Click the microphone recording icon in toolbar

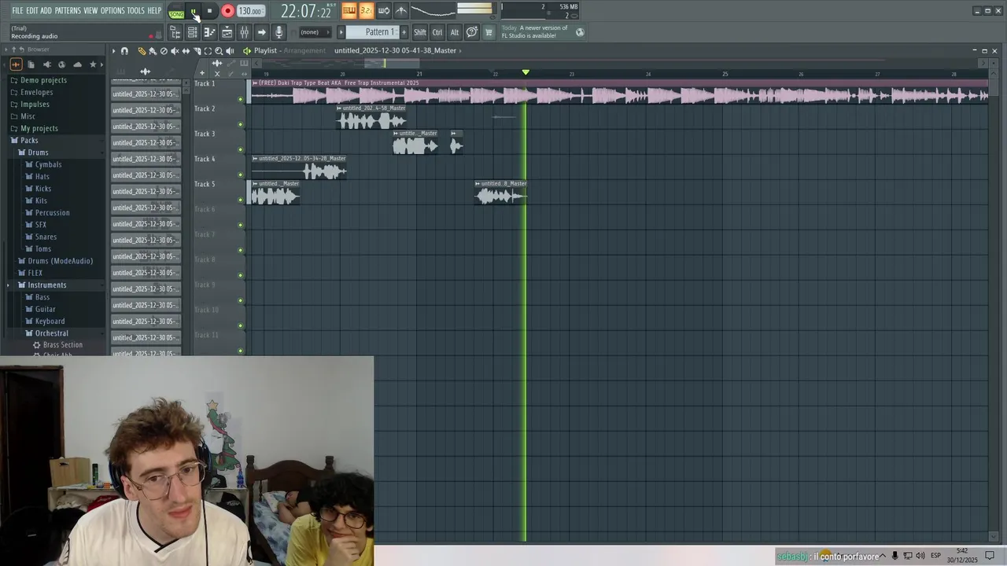click(x=278, y=32)
